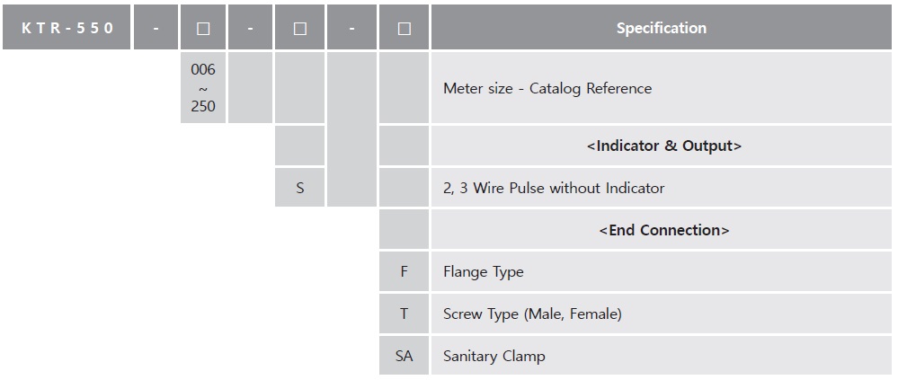Click the dash between second and third boxes
The height and width of the screenshot is (380, 898).
[x=351, y=28]
